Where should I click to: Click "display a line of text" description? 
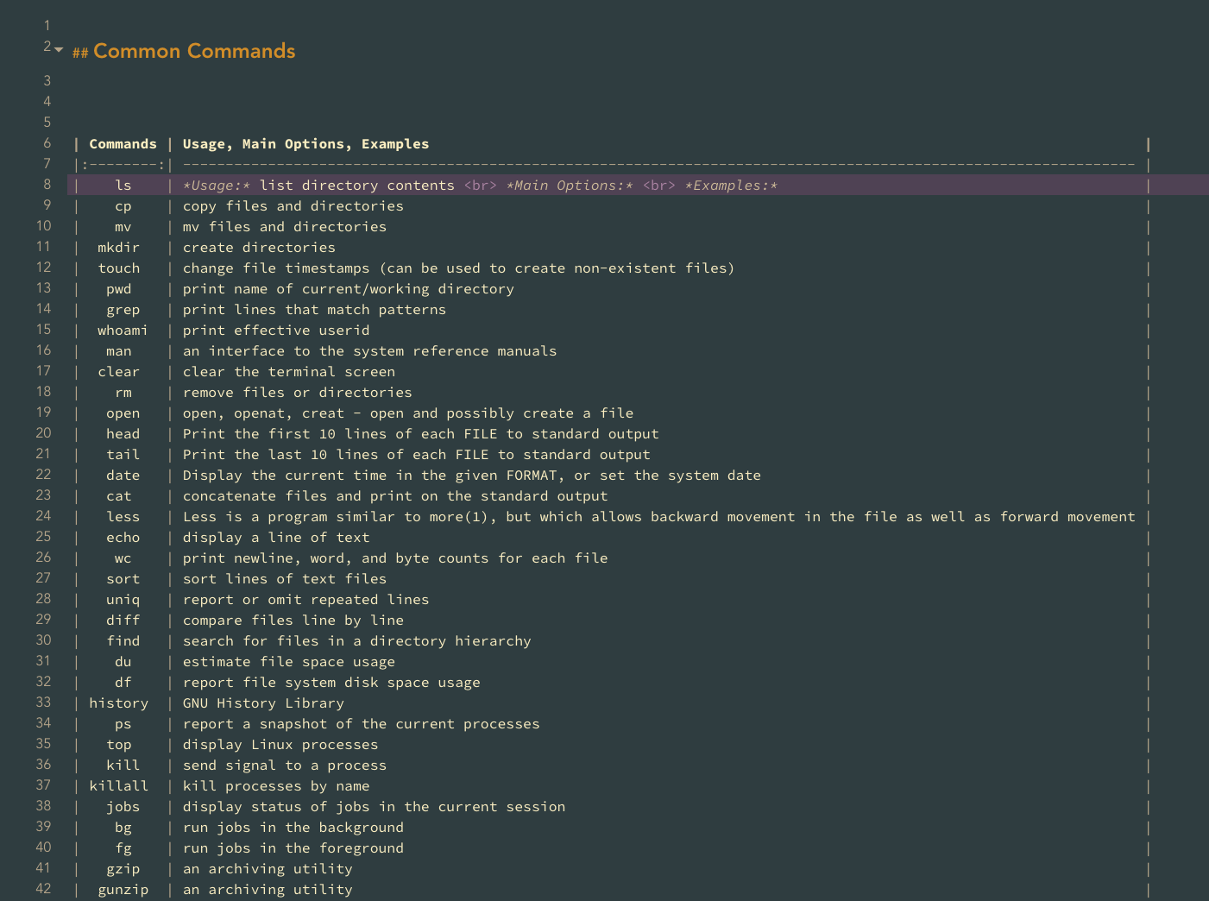pyautogui.click(x=276, y=538)
